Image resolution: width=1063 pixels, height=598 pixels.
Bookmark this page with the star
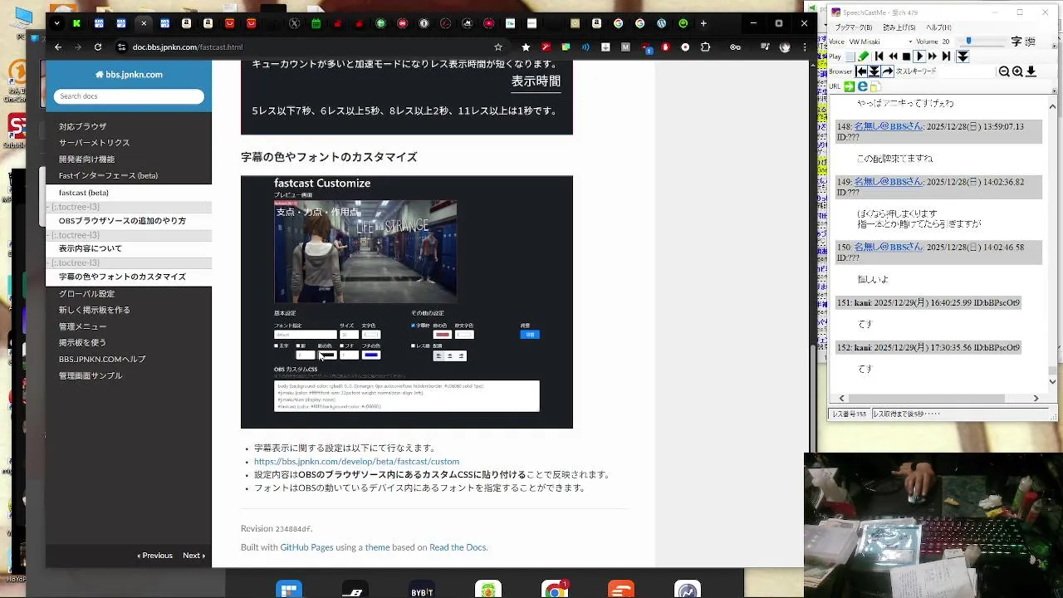point(498,47)
